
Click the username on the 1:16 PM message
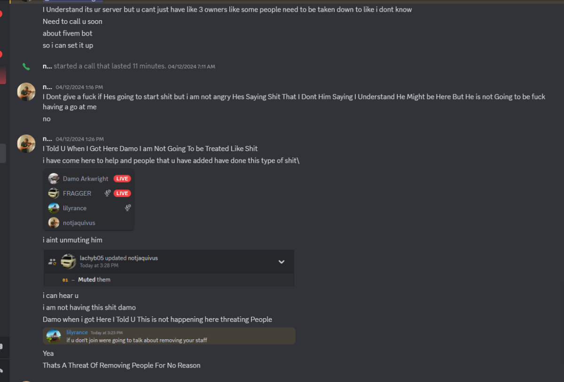click(x=47, y=87)
